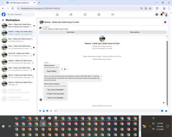Send a thumbs-up like

(166, 111)
